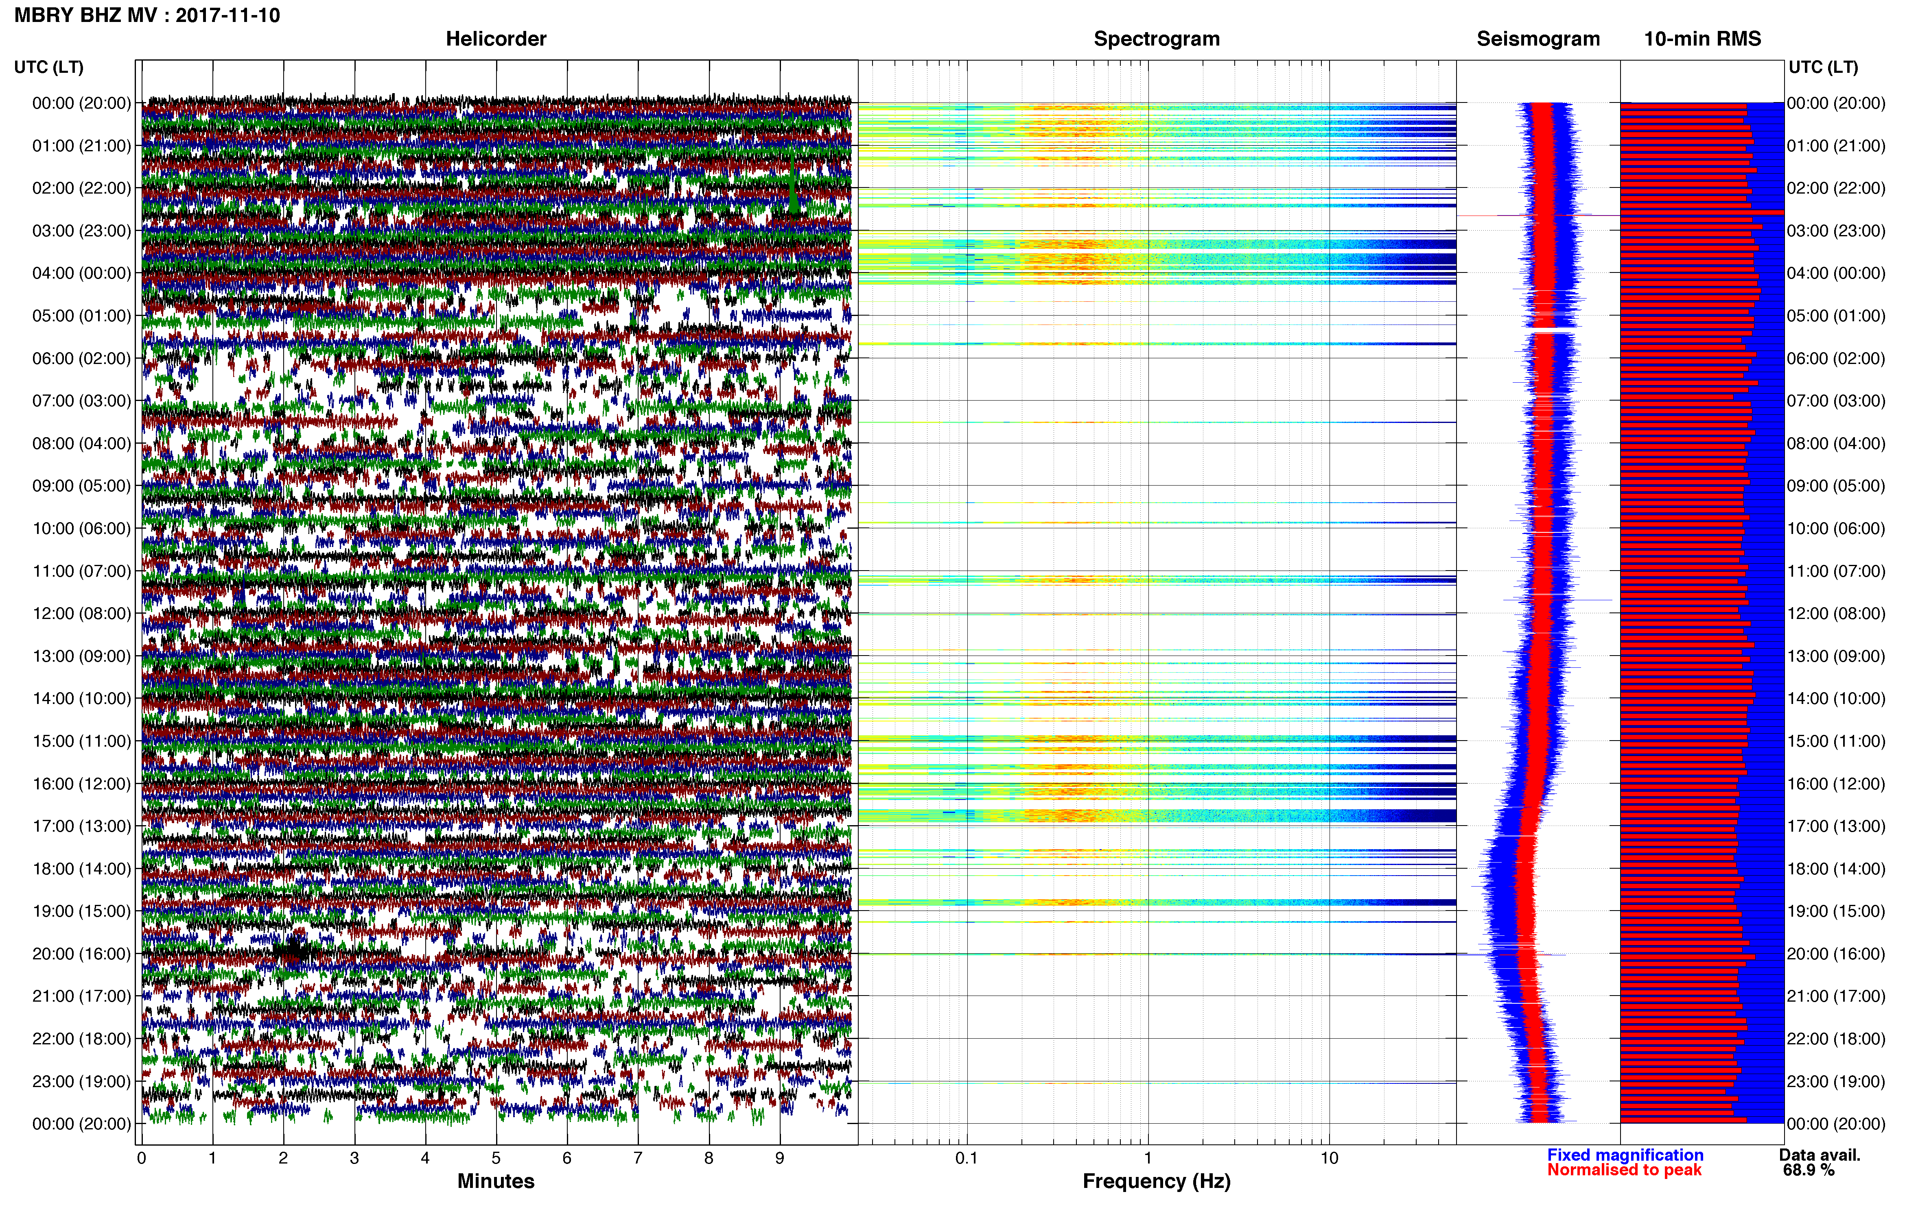Click '04:00 (00:00)' on the RMS-side time axis
Viewport: 1929px width, 1205px height.
click(x=1836, y=273)
